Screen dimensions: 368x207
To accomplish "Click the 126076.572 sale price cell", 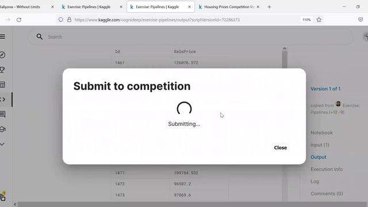I will pyautogui.click(x=186, y=63).
